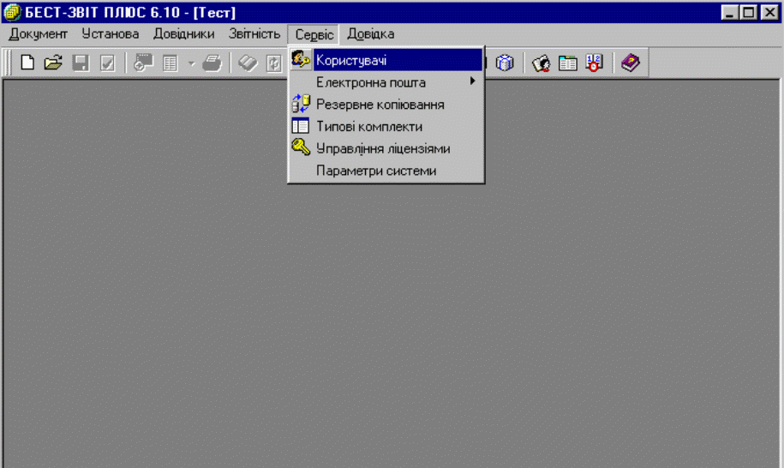Screen dimensions: 784x468
Task: Open the Довідка menu
Action: [x=371, y=34]
